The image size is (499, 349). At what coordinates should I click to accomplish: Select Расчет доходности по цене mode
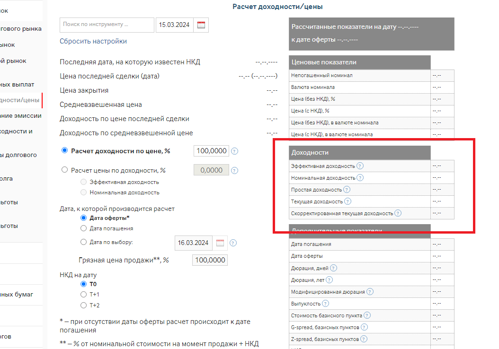[x=64, y=150]
